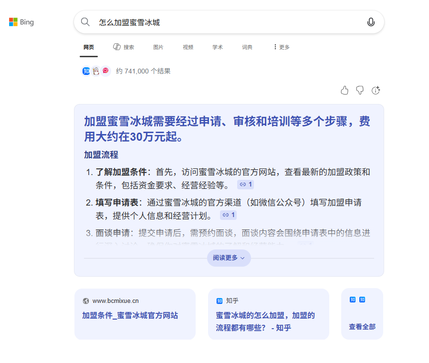Click 查看全部 to see all sources
This screenshot has height=363, width=429.
tap(362, 327)
